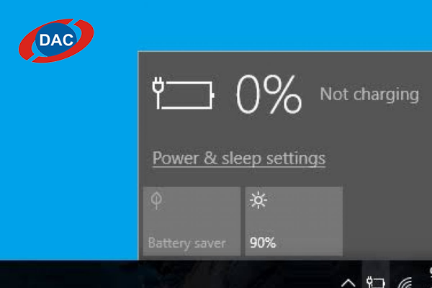
Task: Open Power & sleep settings link
Action: (239, 158)
